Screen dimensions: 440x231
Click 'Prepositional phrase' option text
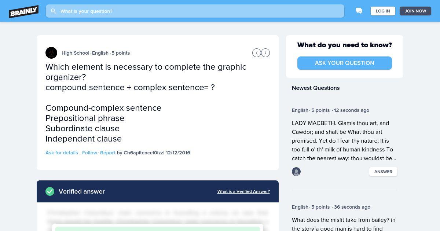85,118
